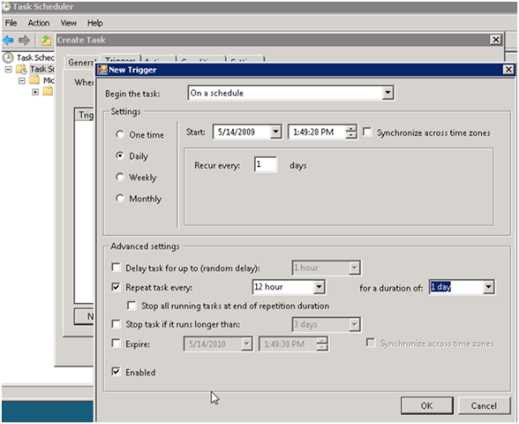Open the View menu

click(68, 23)
